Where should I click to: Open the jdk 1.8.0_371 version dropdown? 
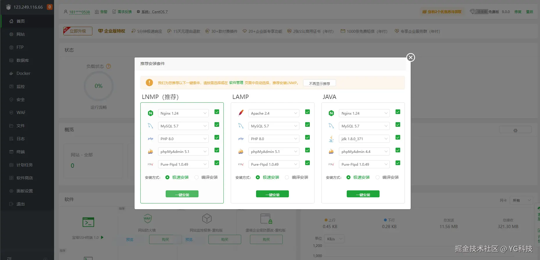pos(364,139)
